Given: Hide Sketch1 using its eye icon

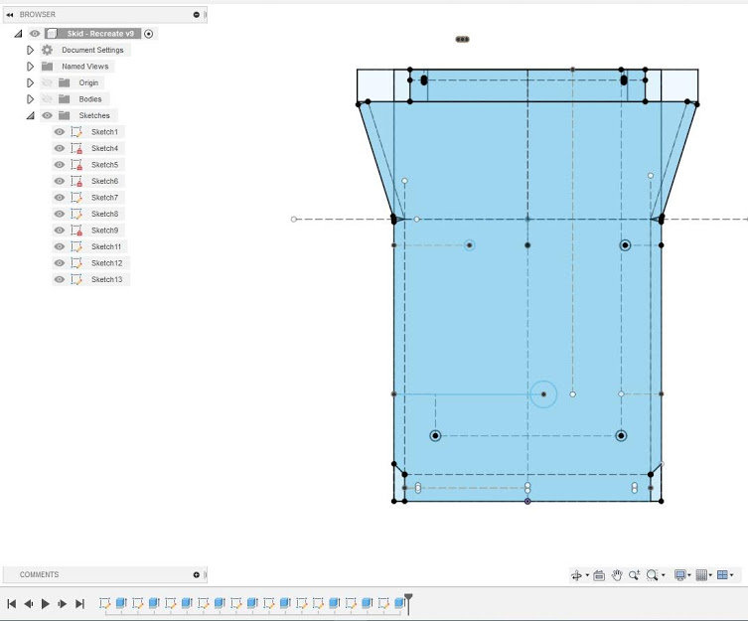Looking at the screenshot, I should pyautogui.click(x=60, y=132).
